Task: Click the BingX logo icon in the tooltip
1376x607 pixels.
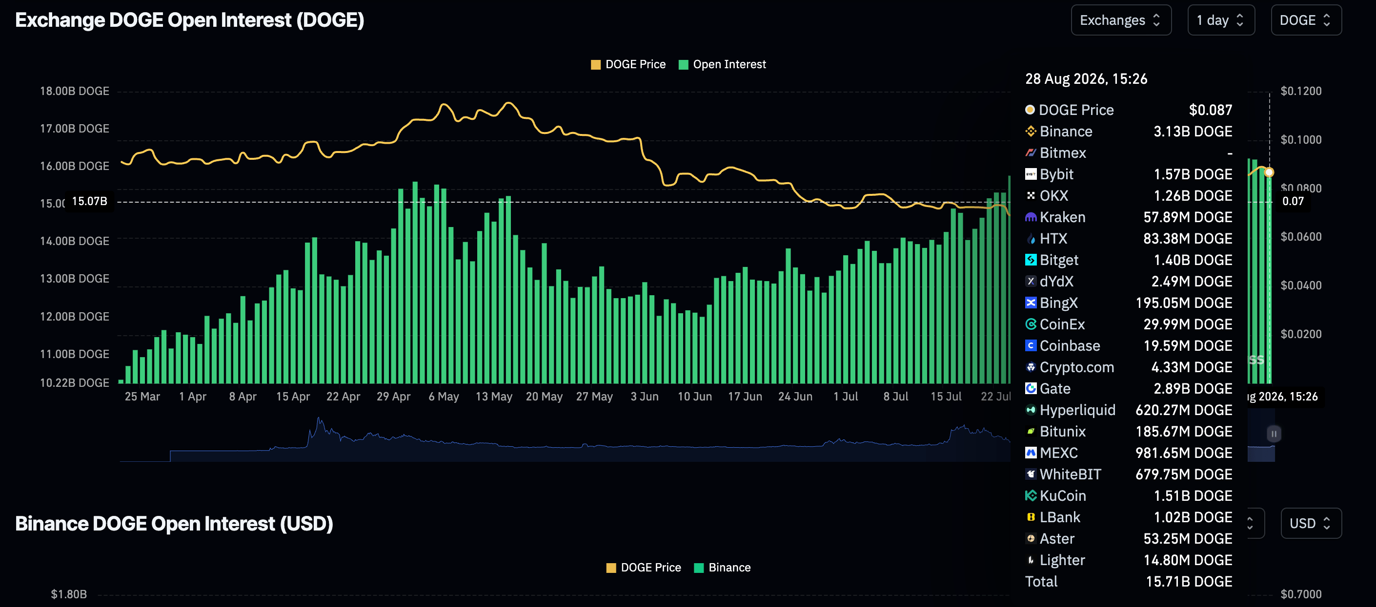Action: pos(1031,303)
